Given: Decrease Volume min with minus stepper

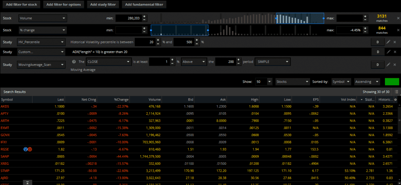Looking at the screenshot, I should point(144,20).
